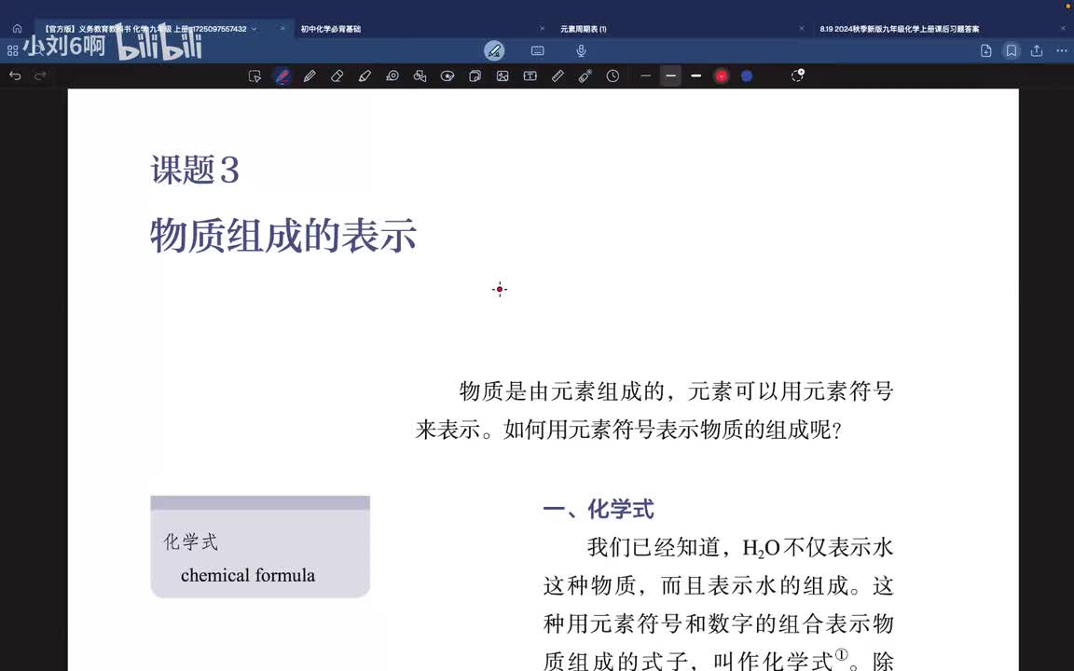Insert an image with the image tool
This screenshot has height=671, width=1074.
(x=503, y=76)
